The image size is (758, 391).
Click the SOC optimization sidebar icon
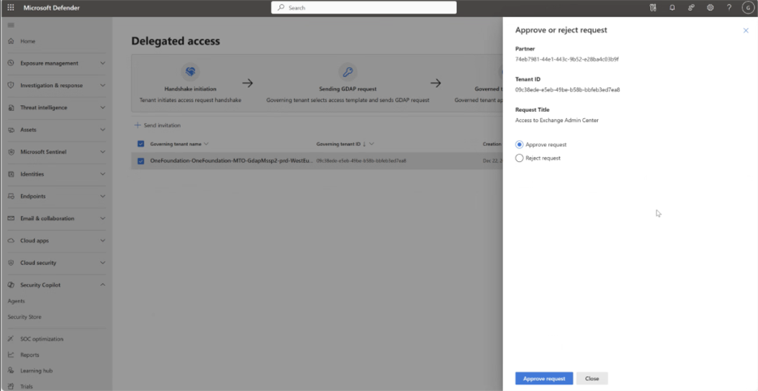(x=11, y=339)
